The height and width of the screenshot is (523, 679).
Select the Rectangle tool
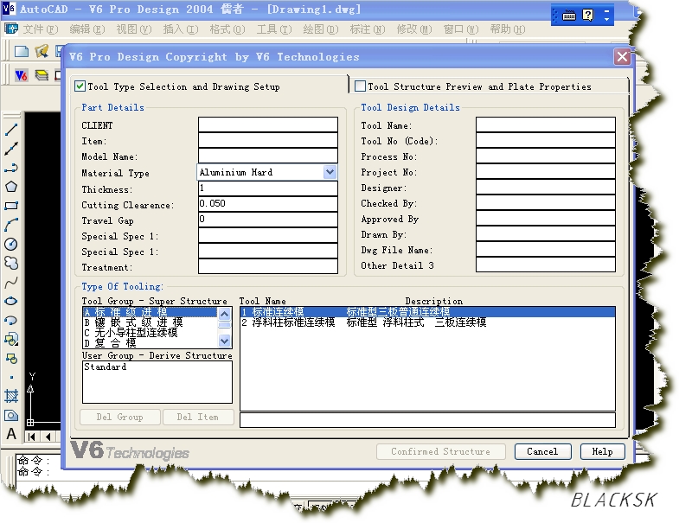pos(11,206)
